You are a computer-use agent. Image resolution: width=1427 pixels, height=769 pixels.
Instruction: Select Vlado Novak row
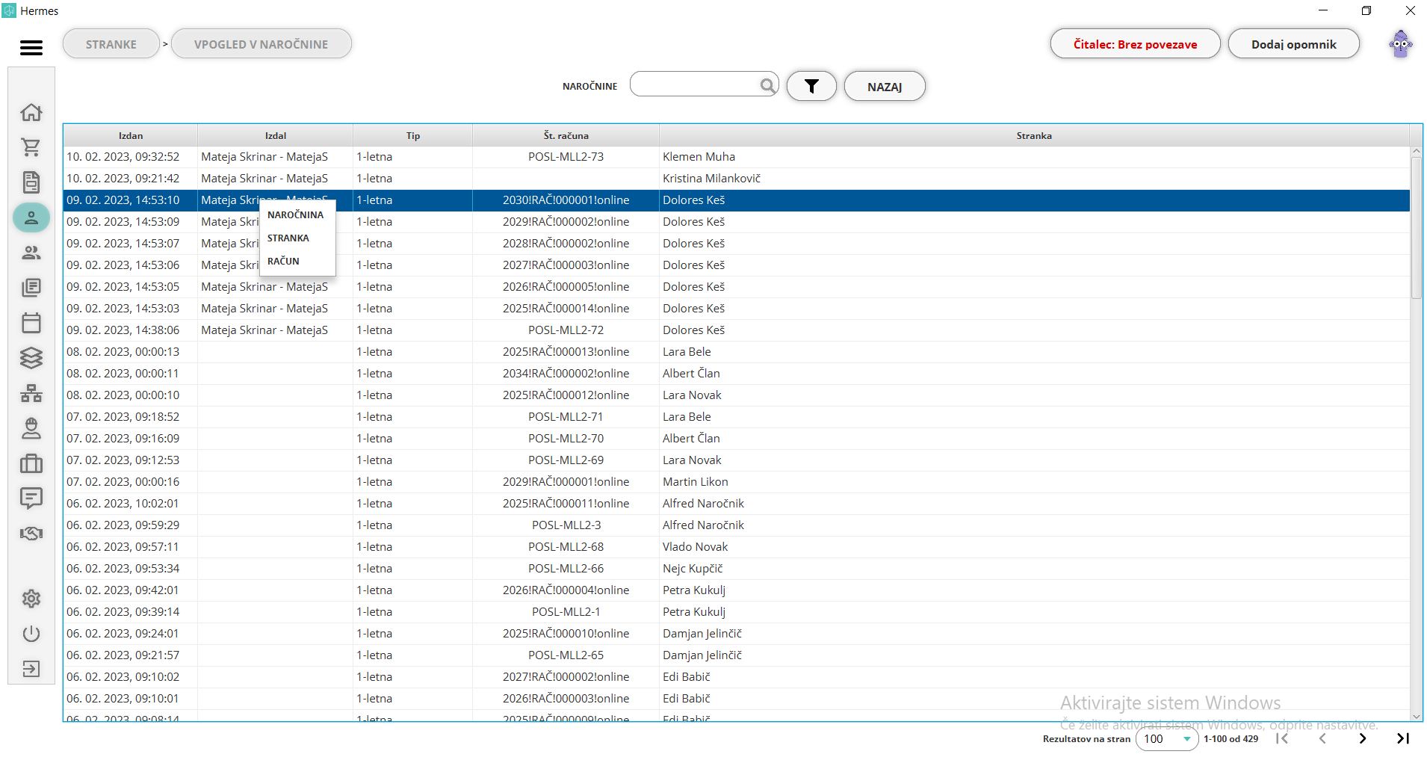(737, 547)
